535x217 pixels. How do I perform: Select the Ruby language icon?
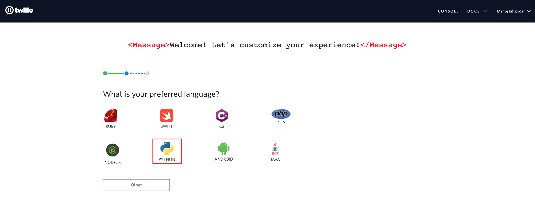coord(111,116)
